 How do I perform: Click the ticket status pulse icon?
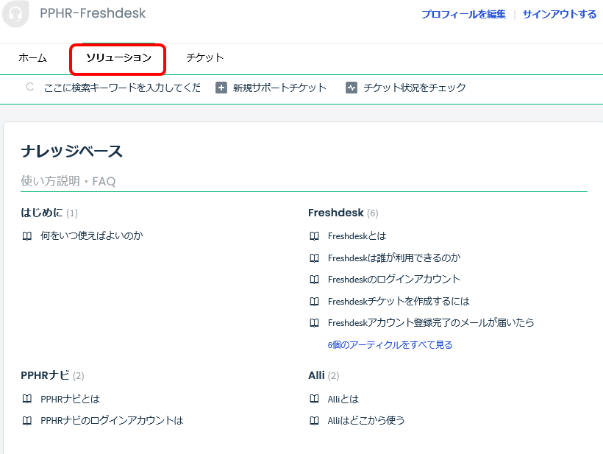pos(352,88)
